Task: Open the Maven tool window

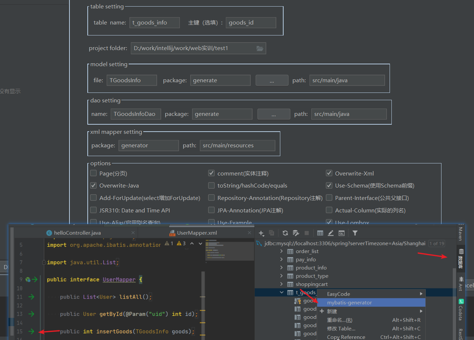Action: pos(460,233)
